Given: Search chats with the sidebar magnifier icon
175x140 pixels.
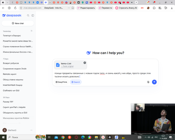Looking at the screenshot, I should (x=28, y=15).
